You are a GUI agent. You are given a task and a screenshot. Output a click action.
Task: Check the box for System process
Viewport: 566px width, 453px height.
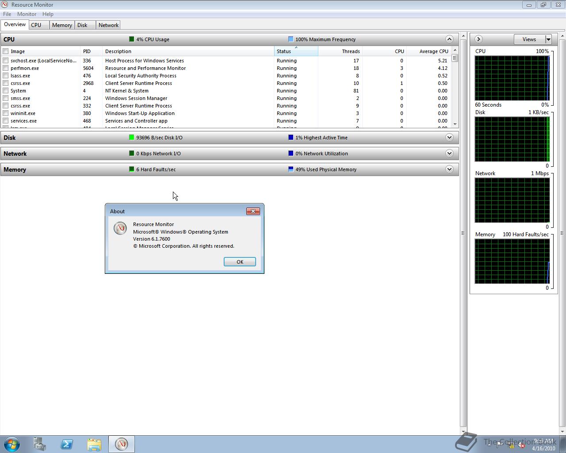click(x=6, y=91)
